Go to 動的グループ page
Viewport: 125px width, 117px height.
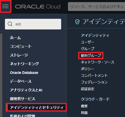click(91, 55)
